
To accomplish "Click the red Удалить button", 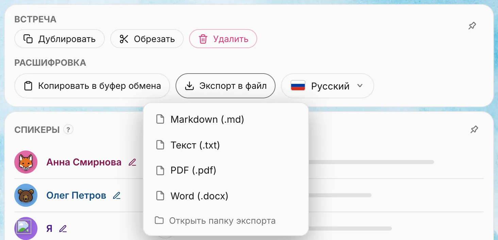I will pos(223,39).
